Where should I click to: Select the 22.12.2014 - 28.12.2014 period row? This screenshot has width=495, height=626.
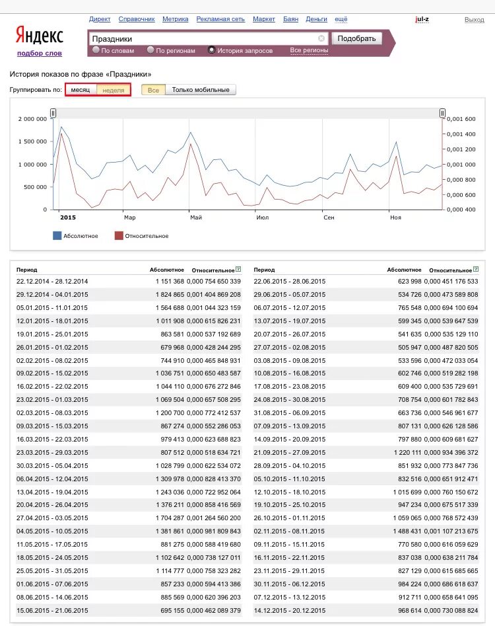[128, 282]
